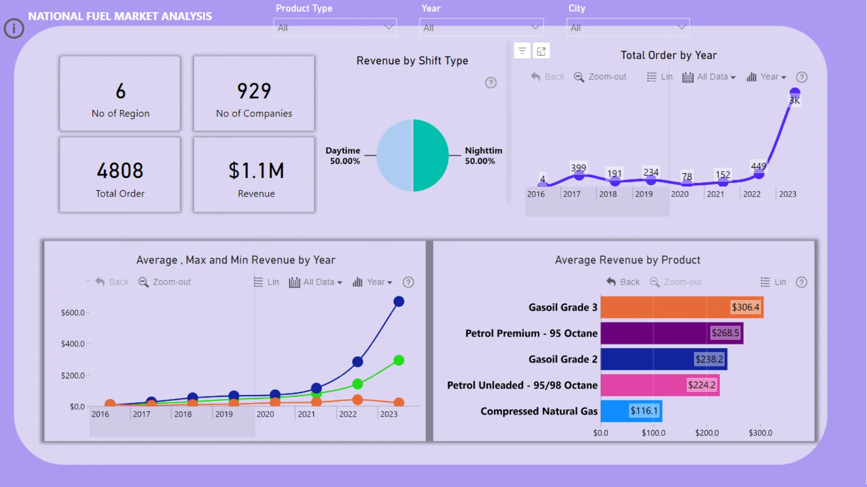The height and width of the screenshot is (487, 867).
Task: Click the 399 data point on order line
Action: [579, 175]
